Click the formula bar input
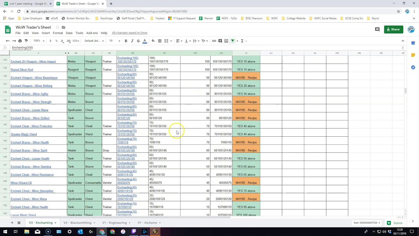This screenshot has height=236, width=419. (x=206, y=48)
